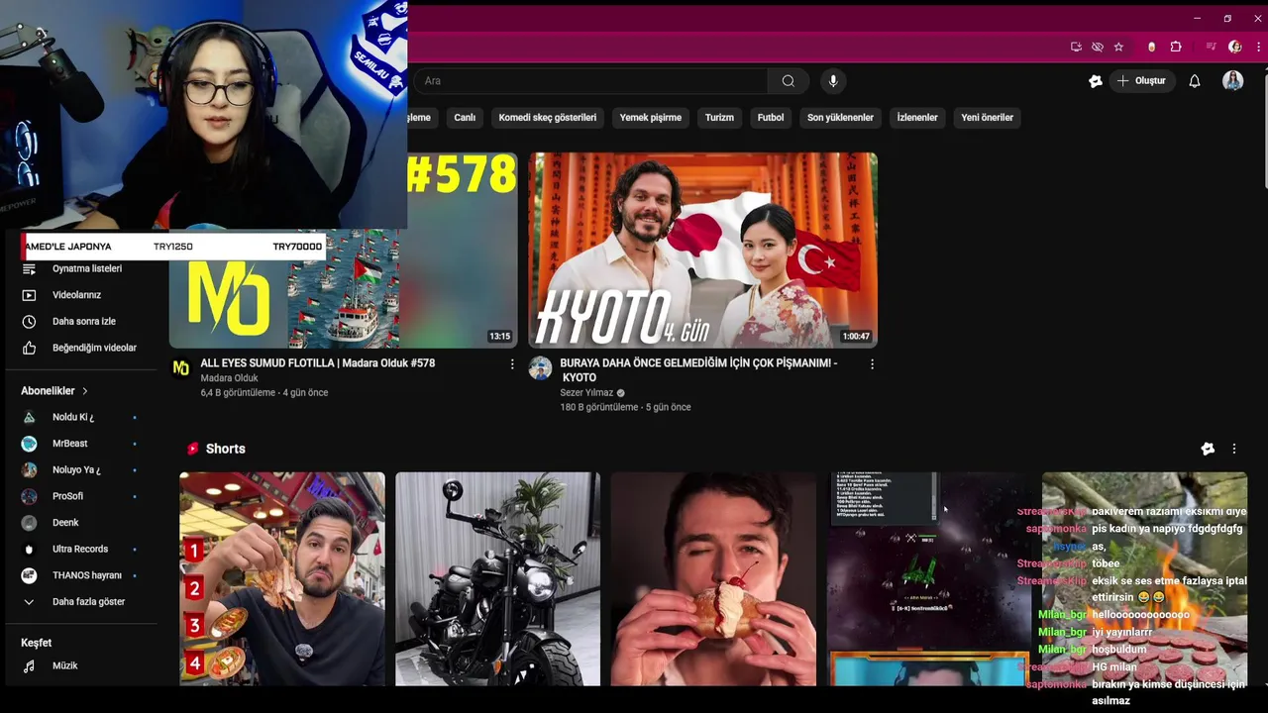Click the crossed-eye icon in address bar

point(1098,47)
